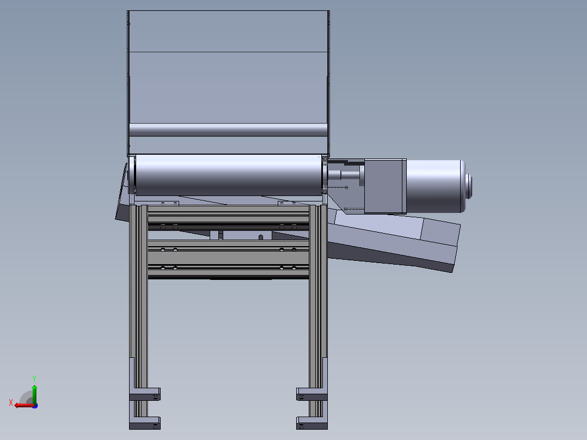Image resolution: width=587 pixels, height=440 pixels.
Task: Pick the large roller drum
Action: point(228,175)
